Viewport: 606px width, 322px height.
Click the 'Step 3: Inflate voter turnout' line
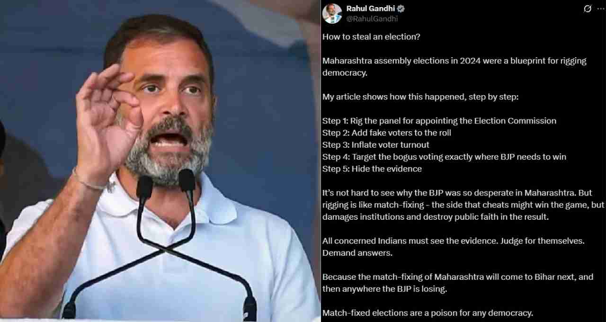coord(376,145)
